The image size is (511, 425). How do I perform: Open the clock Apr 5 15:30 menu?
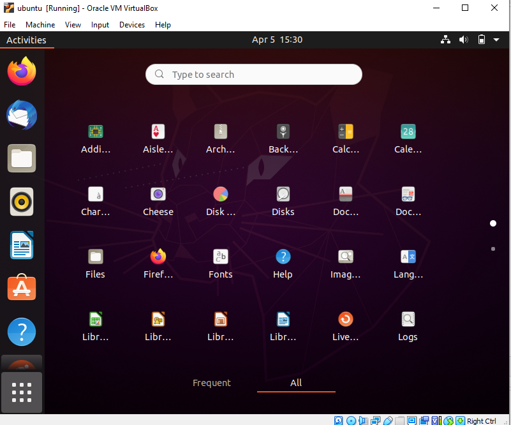277,40
